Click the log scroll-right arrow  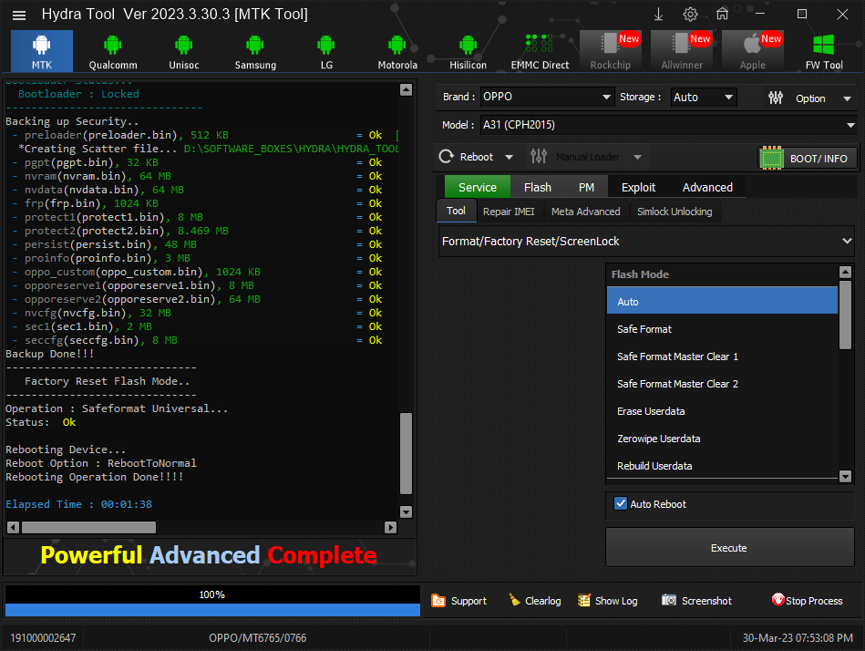point(390,527)
